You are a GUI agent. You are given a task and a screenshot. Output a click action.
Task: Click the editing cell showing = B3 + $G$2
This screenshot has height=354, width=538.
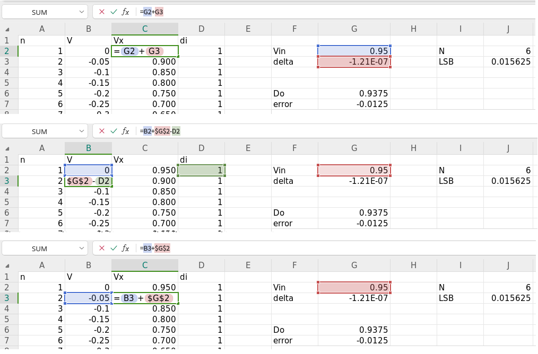pyautogui.click(x=145, y=298)
